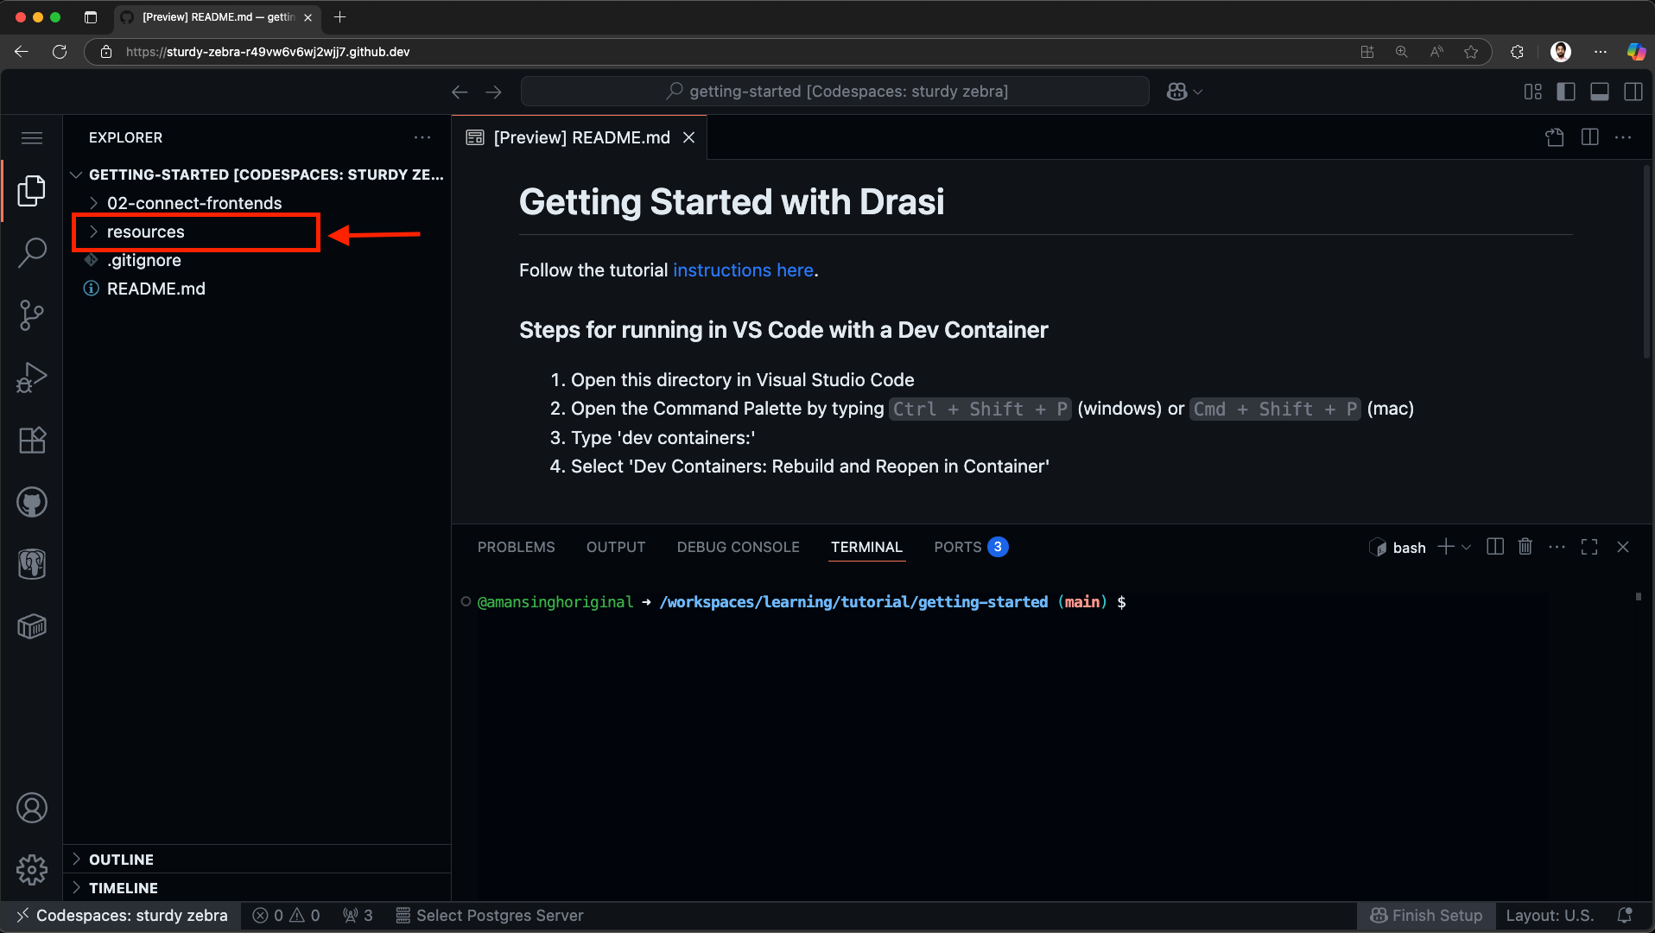Viewport: 1655px width, 933px height.
Task: Expand the OUTLINE section
Action: pos(121,860)
